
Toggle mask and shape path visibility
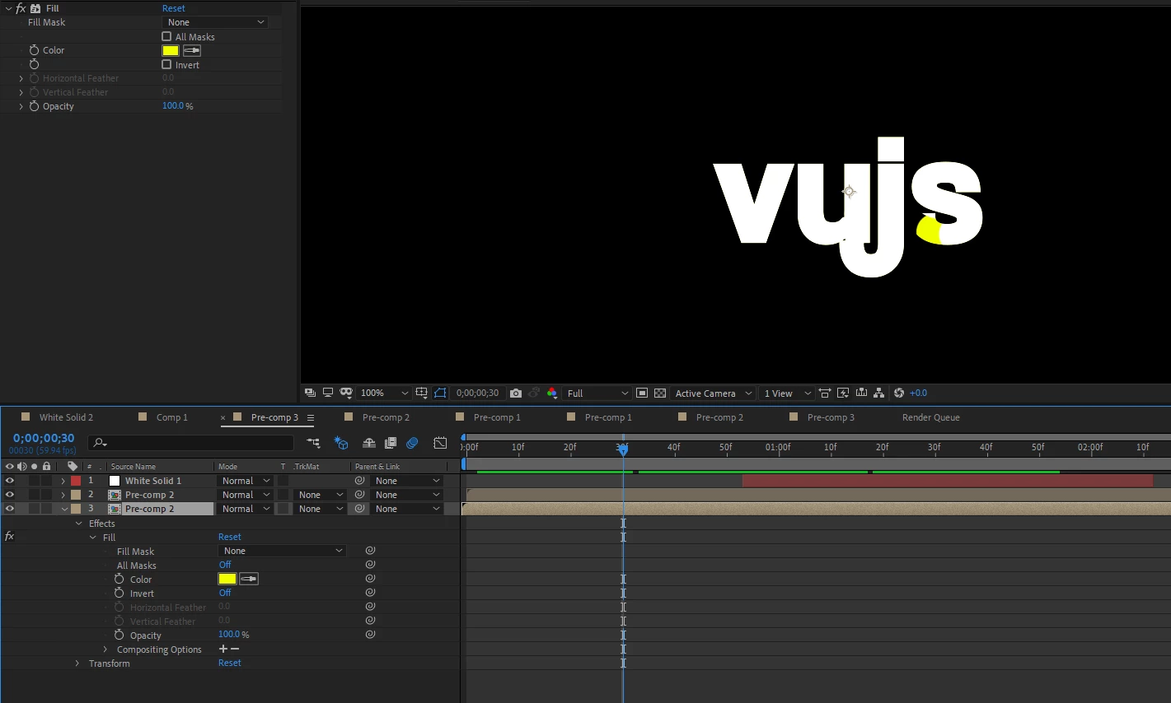pos(440,393)
